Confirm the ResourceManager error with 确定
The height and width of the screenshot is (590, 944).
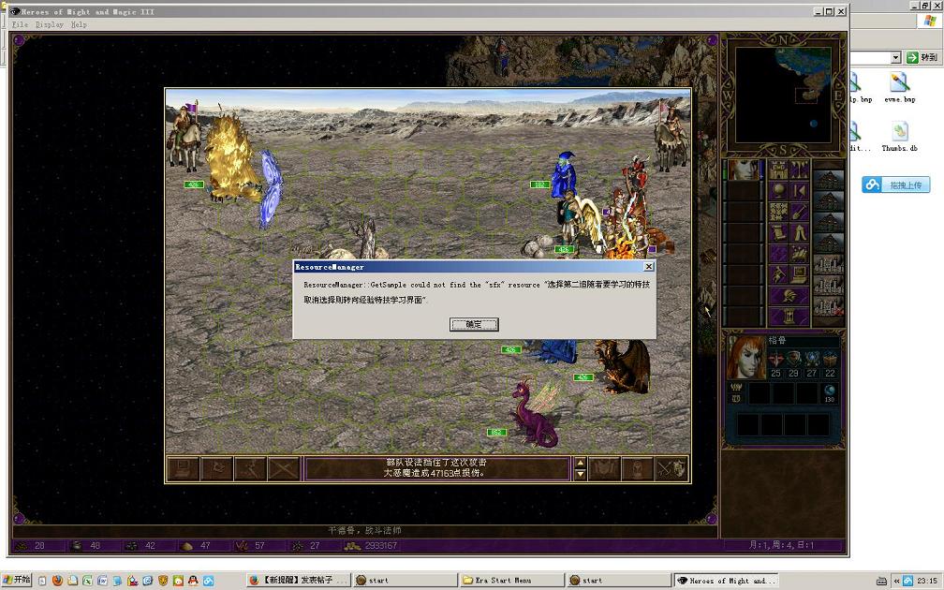click(x=474, y=324)
